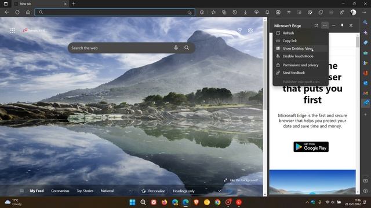Viewport: 371px width, 208px height.
Task: Open sidebar Search magnifier icon
Action: [x=366, y=23]
